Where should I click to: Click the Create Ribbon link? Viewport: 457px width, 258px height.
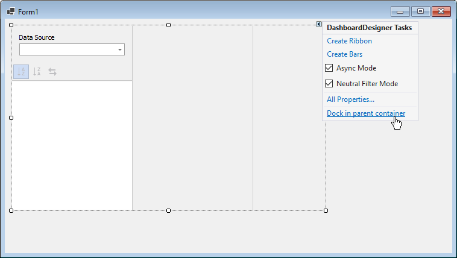click(x=349, y=41)
